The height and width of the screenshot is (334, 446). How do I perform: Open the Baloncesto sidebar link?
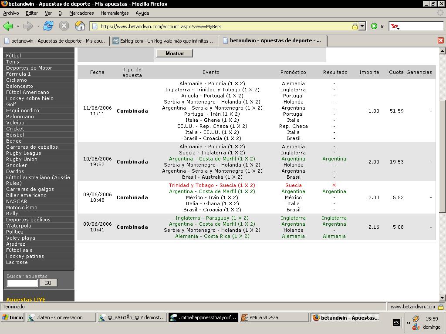pos(19,86)
